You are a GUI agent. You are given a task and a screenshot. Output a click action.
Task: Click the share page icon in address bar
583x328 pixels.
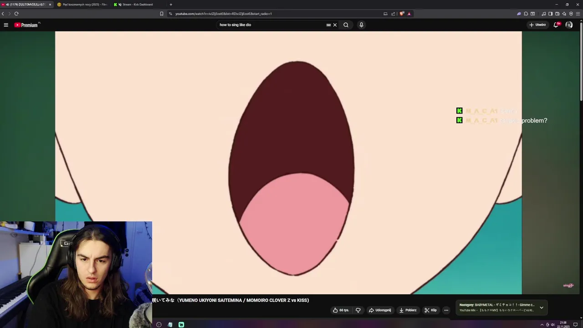pos(393,14)
